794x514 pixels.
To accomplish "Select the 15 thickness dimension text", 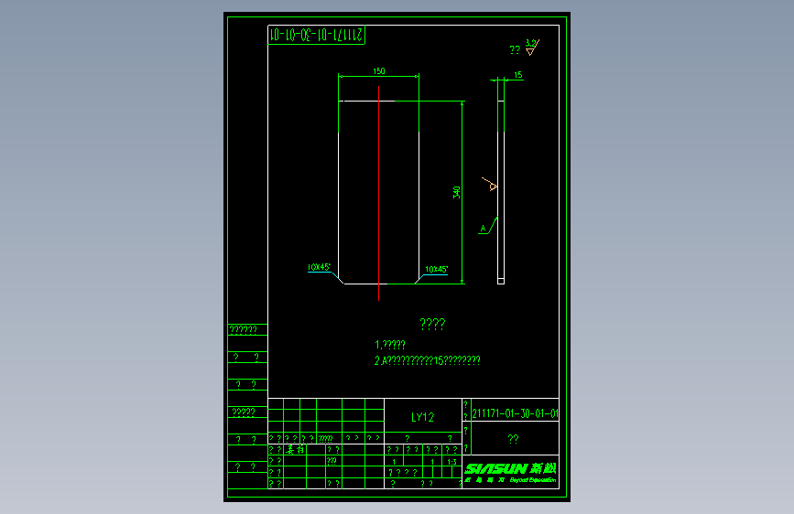I will [x=518, y=75].
